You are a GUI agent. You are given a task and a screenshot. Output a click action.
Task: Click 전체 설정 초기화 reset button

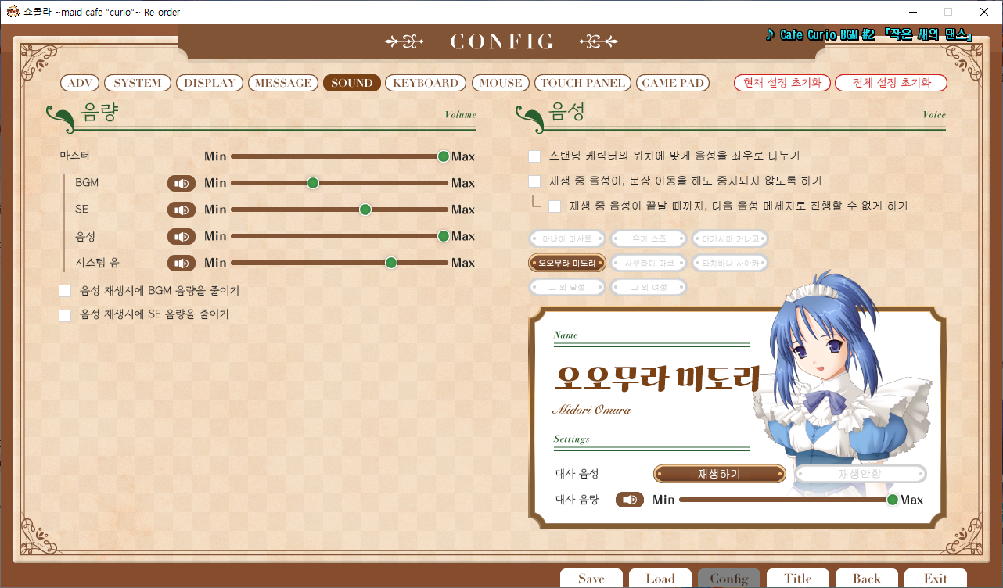click(891, 83)
